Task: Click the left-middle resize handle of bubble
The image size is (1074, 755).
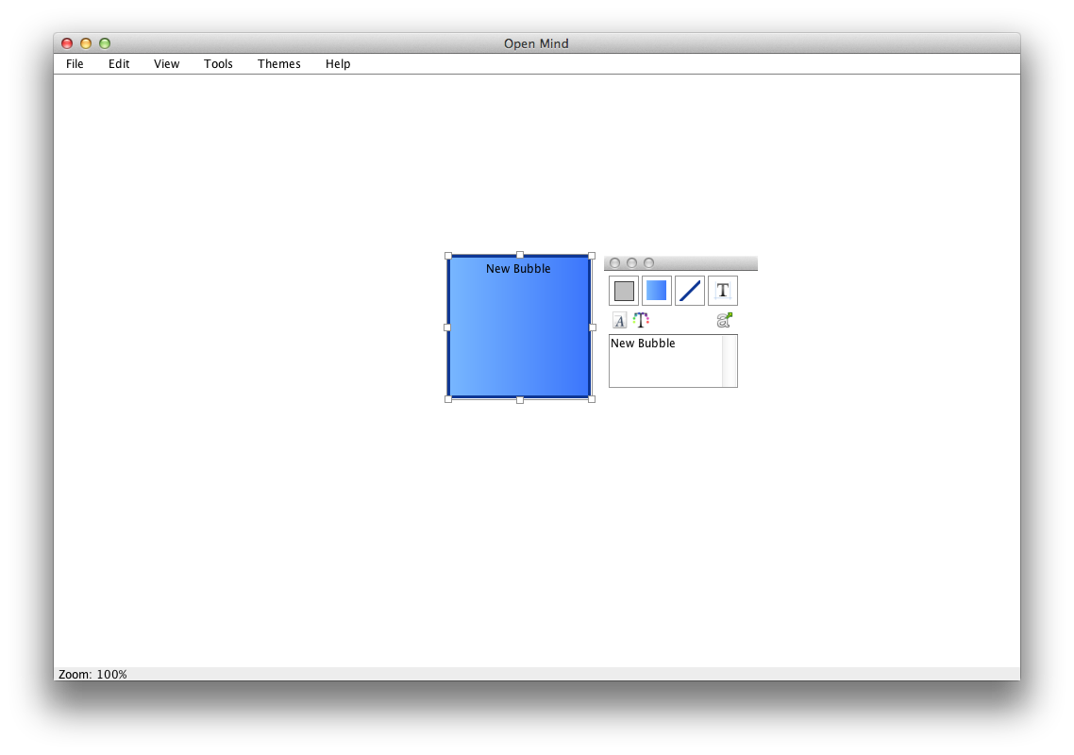Action: 447,327
